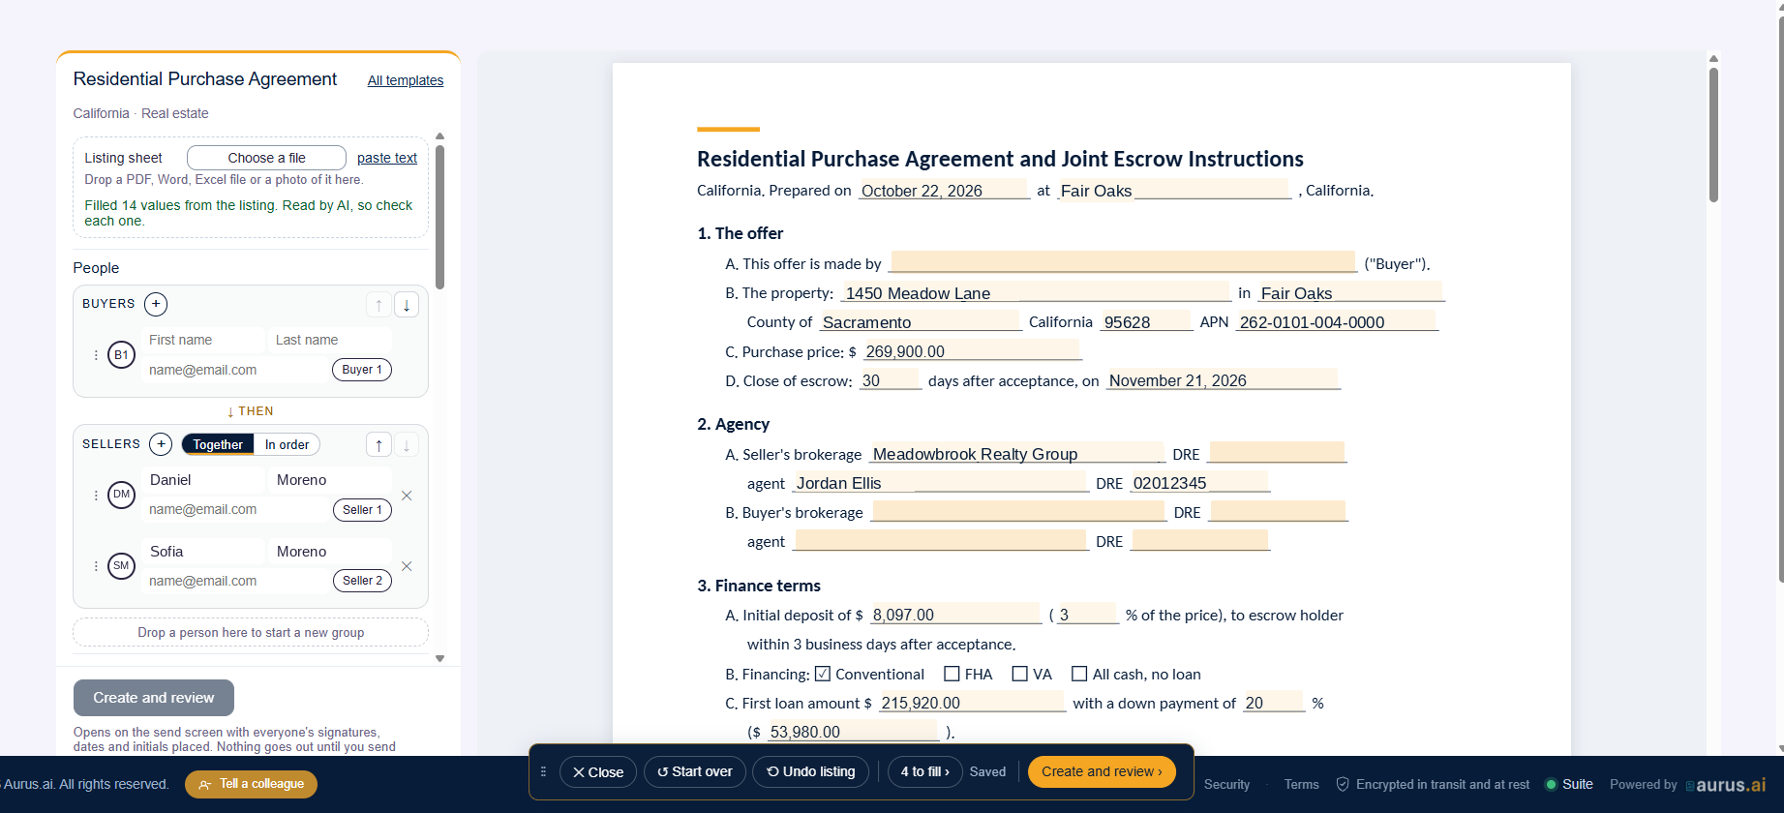
Task: Jump to the 4 to fill fields
Action: 924,771
